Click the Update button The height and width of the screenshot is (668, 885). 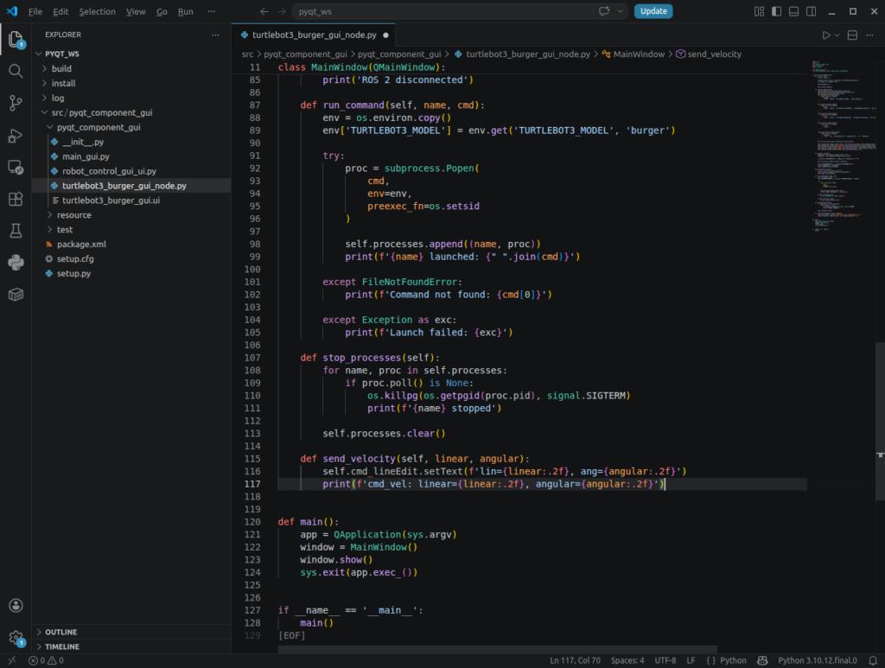coord(653,11)
